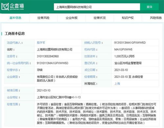Click the business scope paragraph starting 许可项目
The height and width of the screenshot is (128, 164).
[96, 114]
